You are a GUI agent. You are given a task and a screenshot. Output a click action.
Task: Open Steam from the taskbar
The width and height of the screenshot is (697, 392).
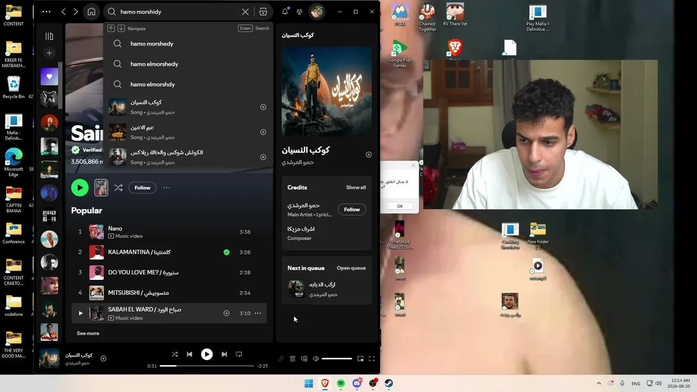pos(389,383)
